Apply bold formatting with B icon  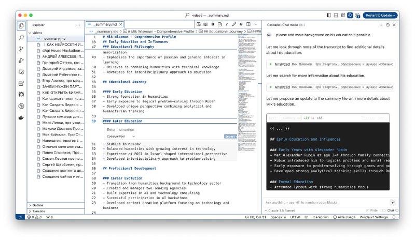pyautogui.click(x=213, y=24)
